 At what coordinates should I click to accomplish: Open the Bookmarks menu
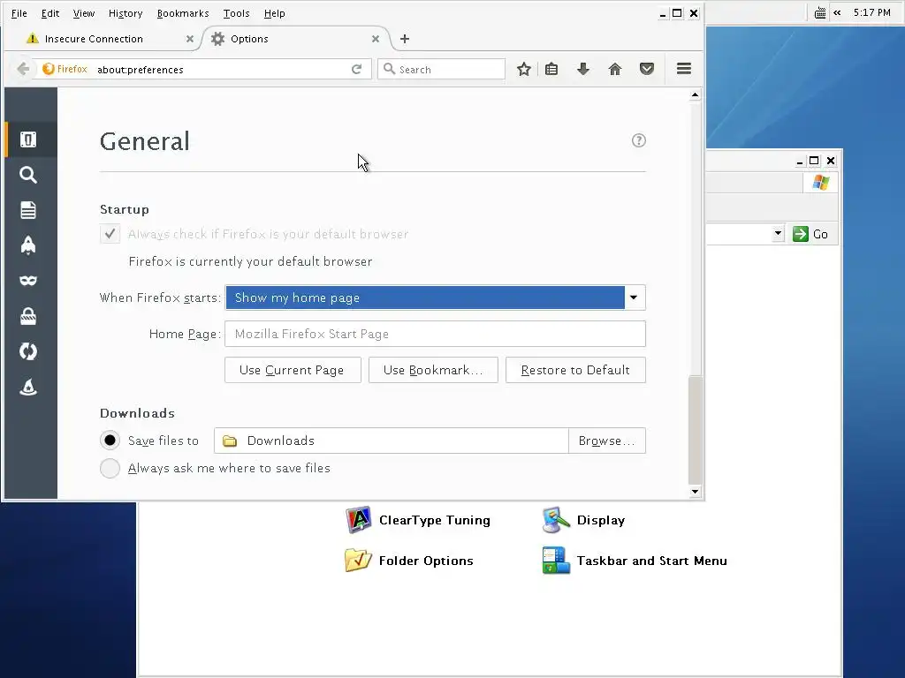point(183,13)
